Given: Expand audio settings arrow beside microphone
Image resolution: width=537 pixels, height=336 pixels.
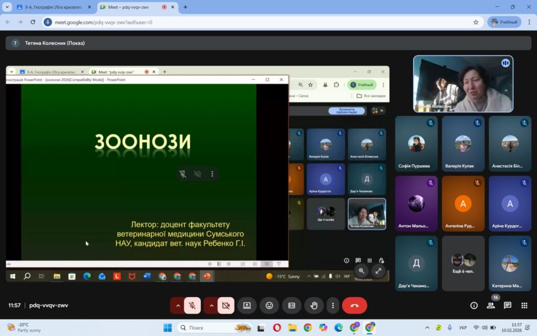Looking at the screenshot, I should [178, 306].
